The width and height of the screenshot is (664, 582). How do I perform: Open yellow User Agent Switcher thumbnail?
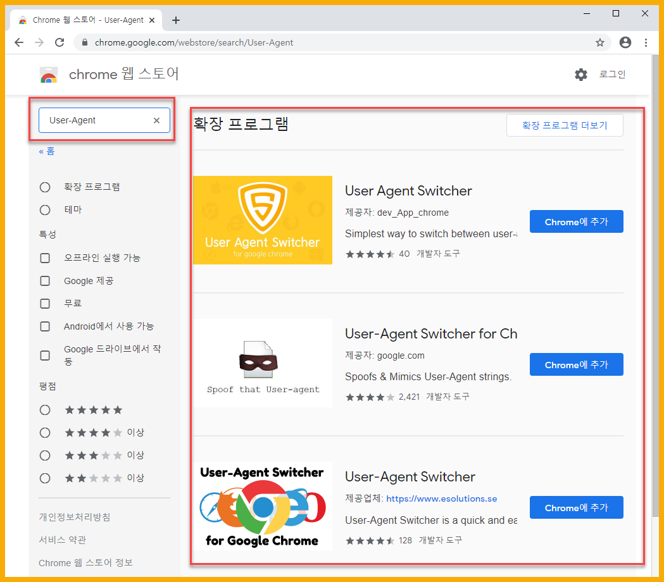(x=263, y=220)
